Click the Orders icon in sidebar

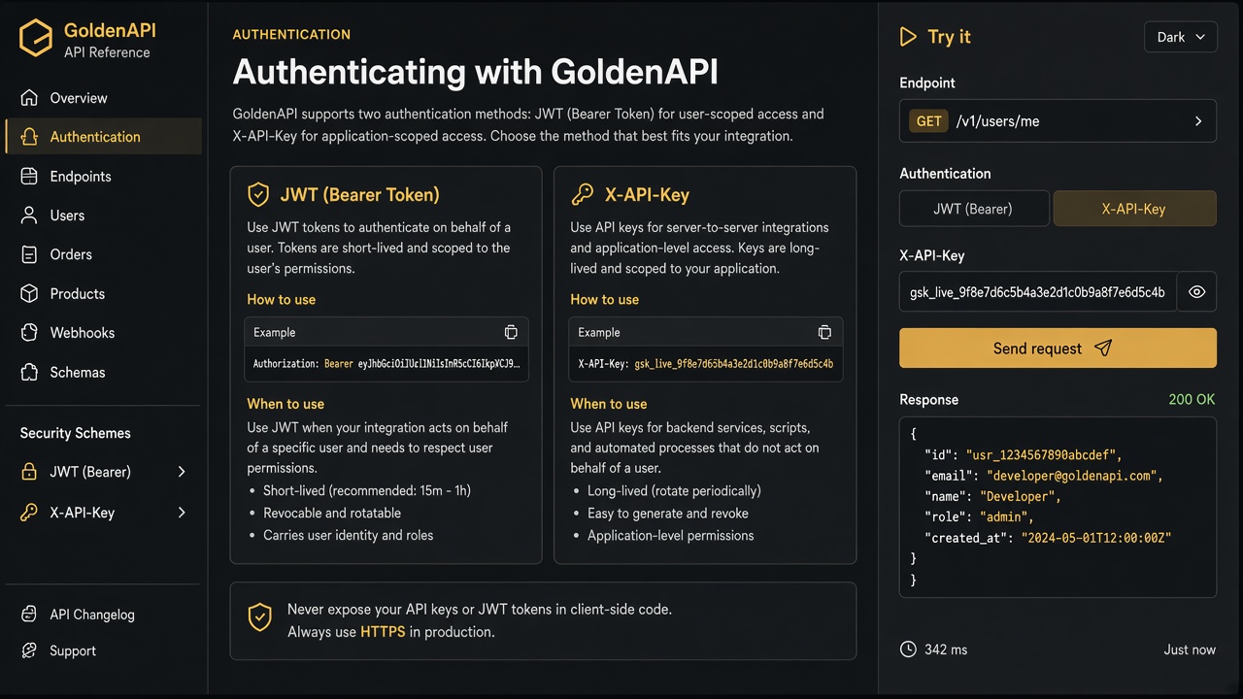click(30, 254)
